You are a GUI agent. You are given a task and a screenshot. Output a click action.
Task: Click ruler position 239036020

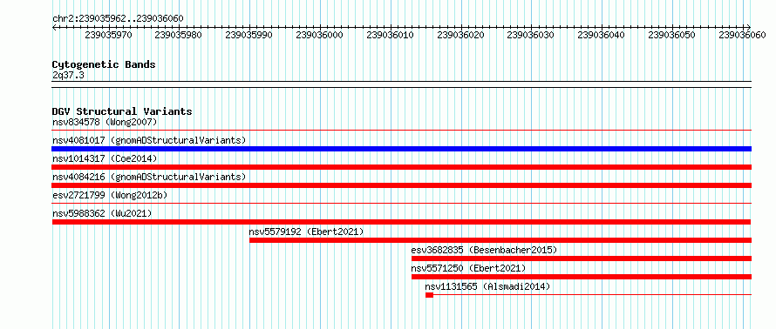click(460, 35)
